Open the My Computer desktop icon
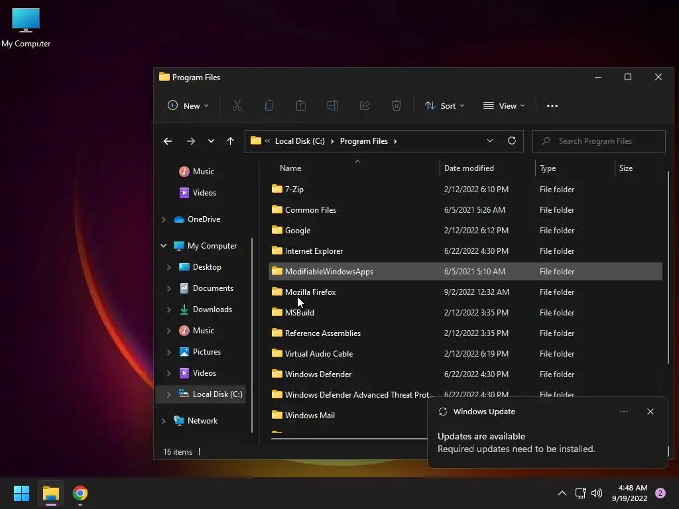The image size is (679, 509). (x=26, y=27)
